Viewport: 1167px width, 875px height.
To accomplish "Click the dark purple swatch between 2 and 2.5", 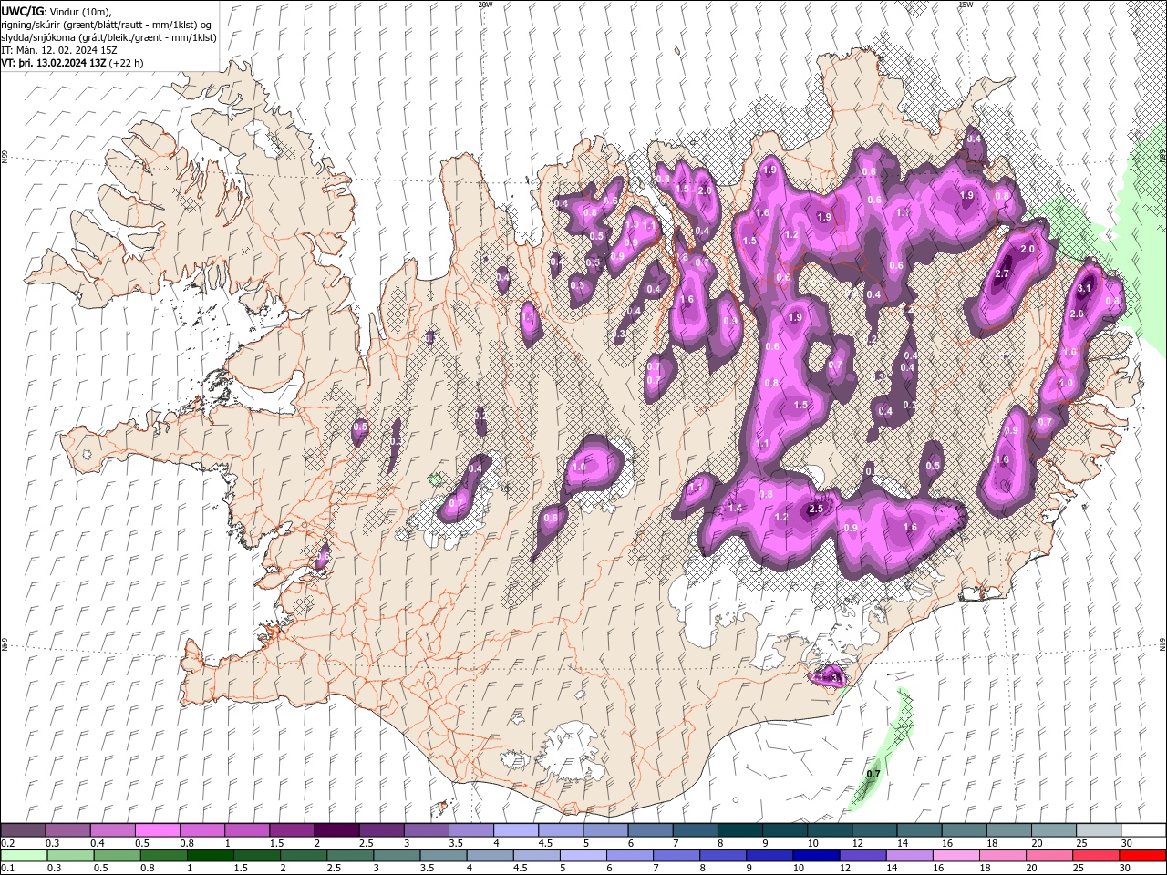I will 336,830.
